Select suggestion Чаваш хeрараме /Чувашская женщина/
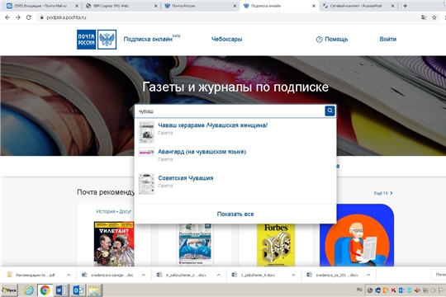The image size is (446, 297). [212, 125]
